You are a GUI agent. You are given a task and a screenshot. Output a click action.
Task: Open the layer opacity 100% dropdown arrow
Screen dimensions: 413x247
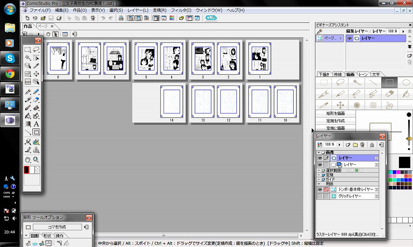pos(339,144)
